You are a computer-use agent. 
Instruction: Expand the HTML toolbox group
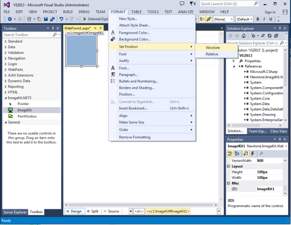5,92
